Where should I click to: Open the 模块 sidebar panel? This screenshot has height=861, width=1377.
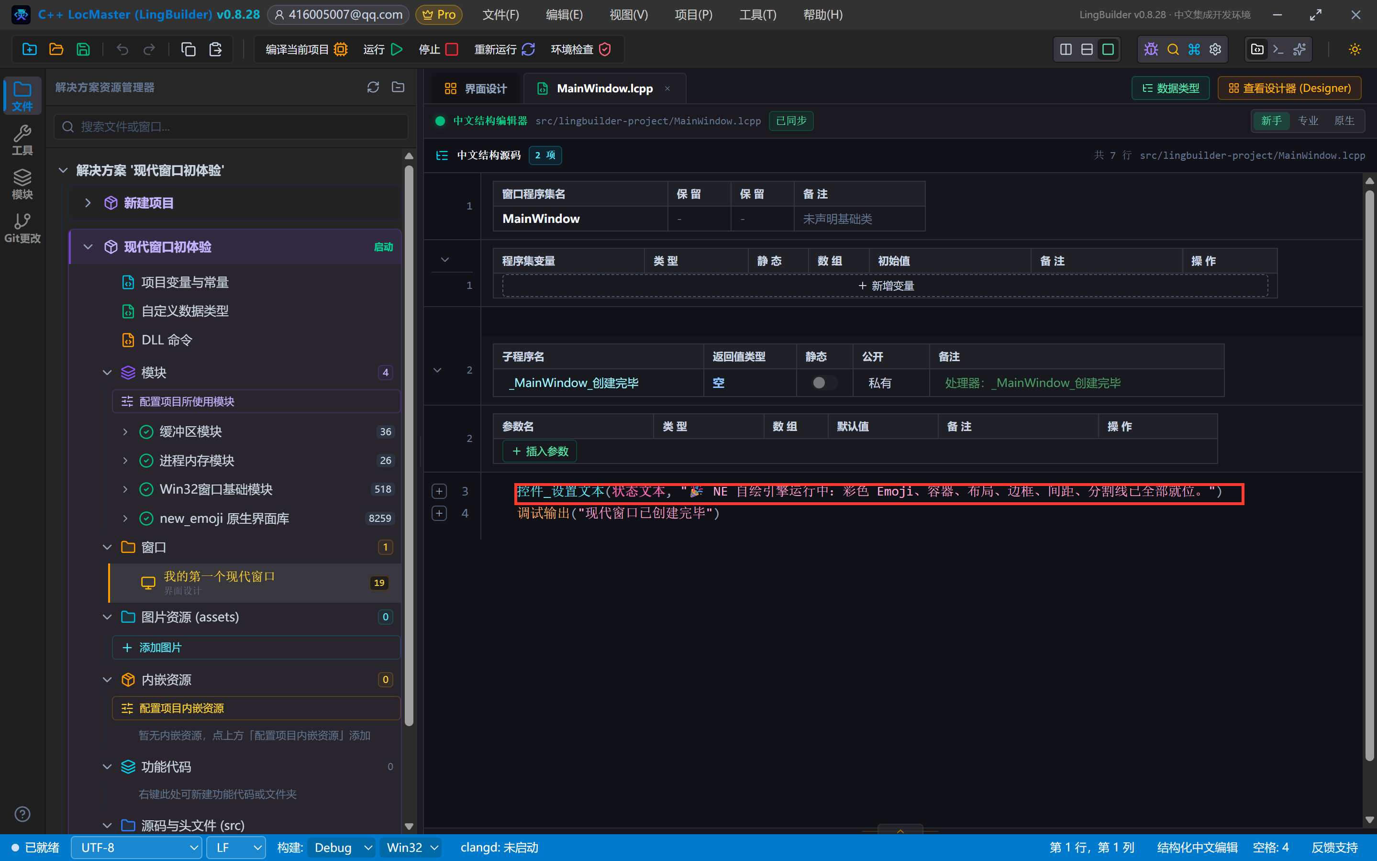22,184
